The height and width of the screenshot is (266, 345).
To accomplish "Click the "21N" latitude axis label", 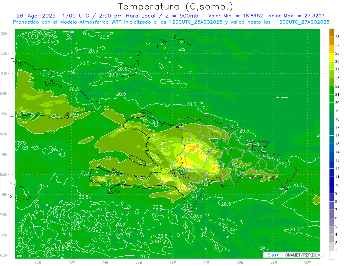I will pyautogui.click(x=4, y=74).
